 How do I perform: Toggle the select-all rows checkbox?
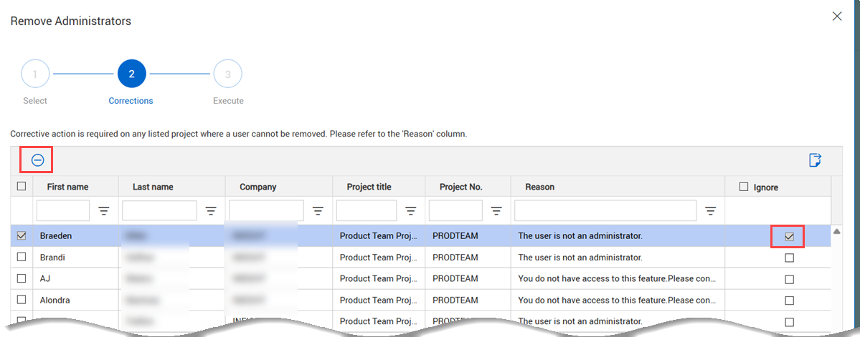click(22, 187)
